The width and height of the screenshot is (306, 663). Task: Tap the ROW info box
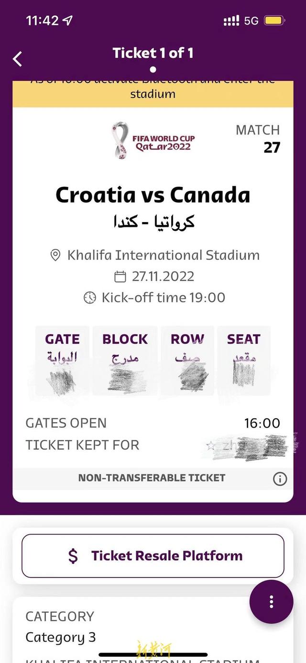click(x=187, y=360)
